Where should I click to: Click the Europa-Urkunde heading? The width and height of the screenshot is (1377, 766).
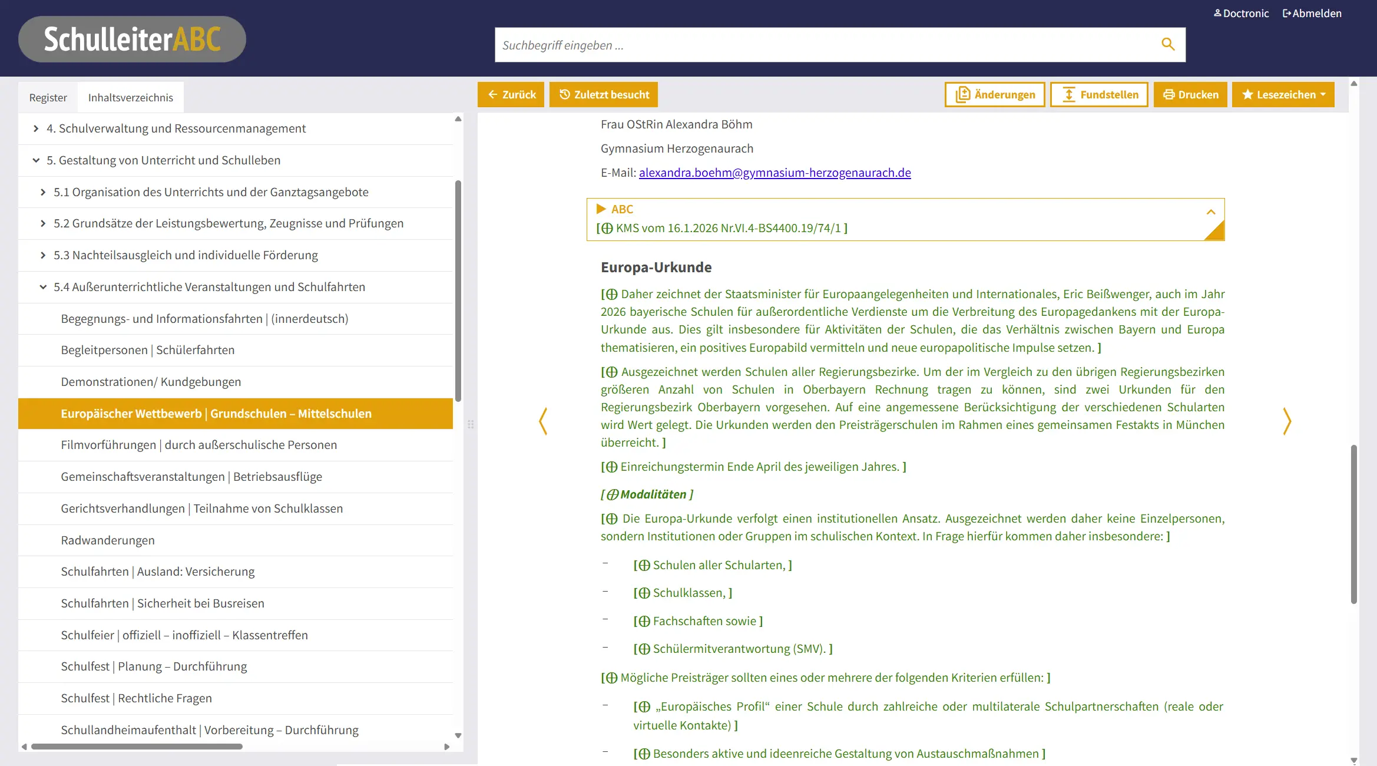pyautogui.click(x=656, y=267)
